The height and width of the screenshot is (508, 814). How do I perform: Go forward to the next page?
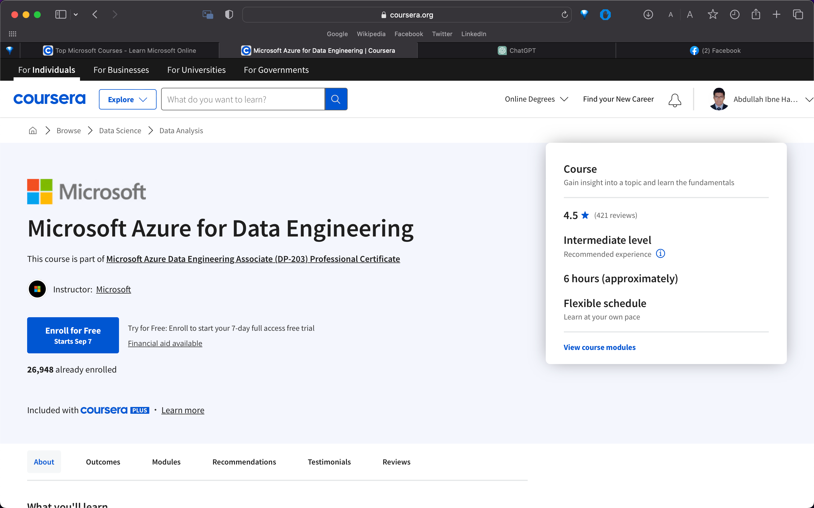click(115, 14)
